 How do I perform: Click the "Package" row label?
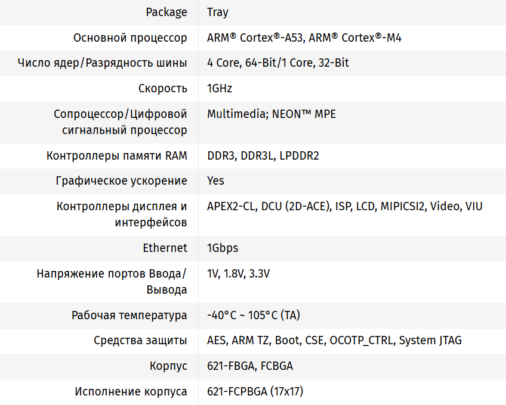(x=166, y=12)
